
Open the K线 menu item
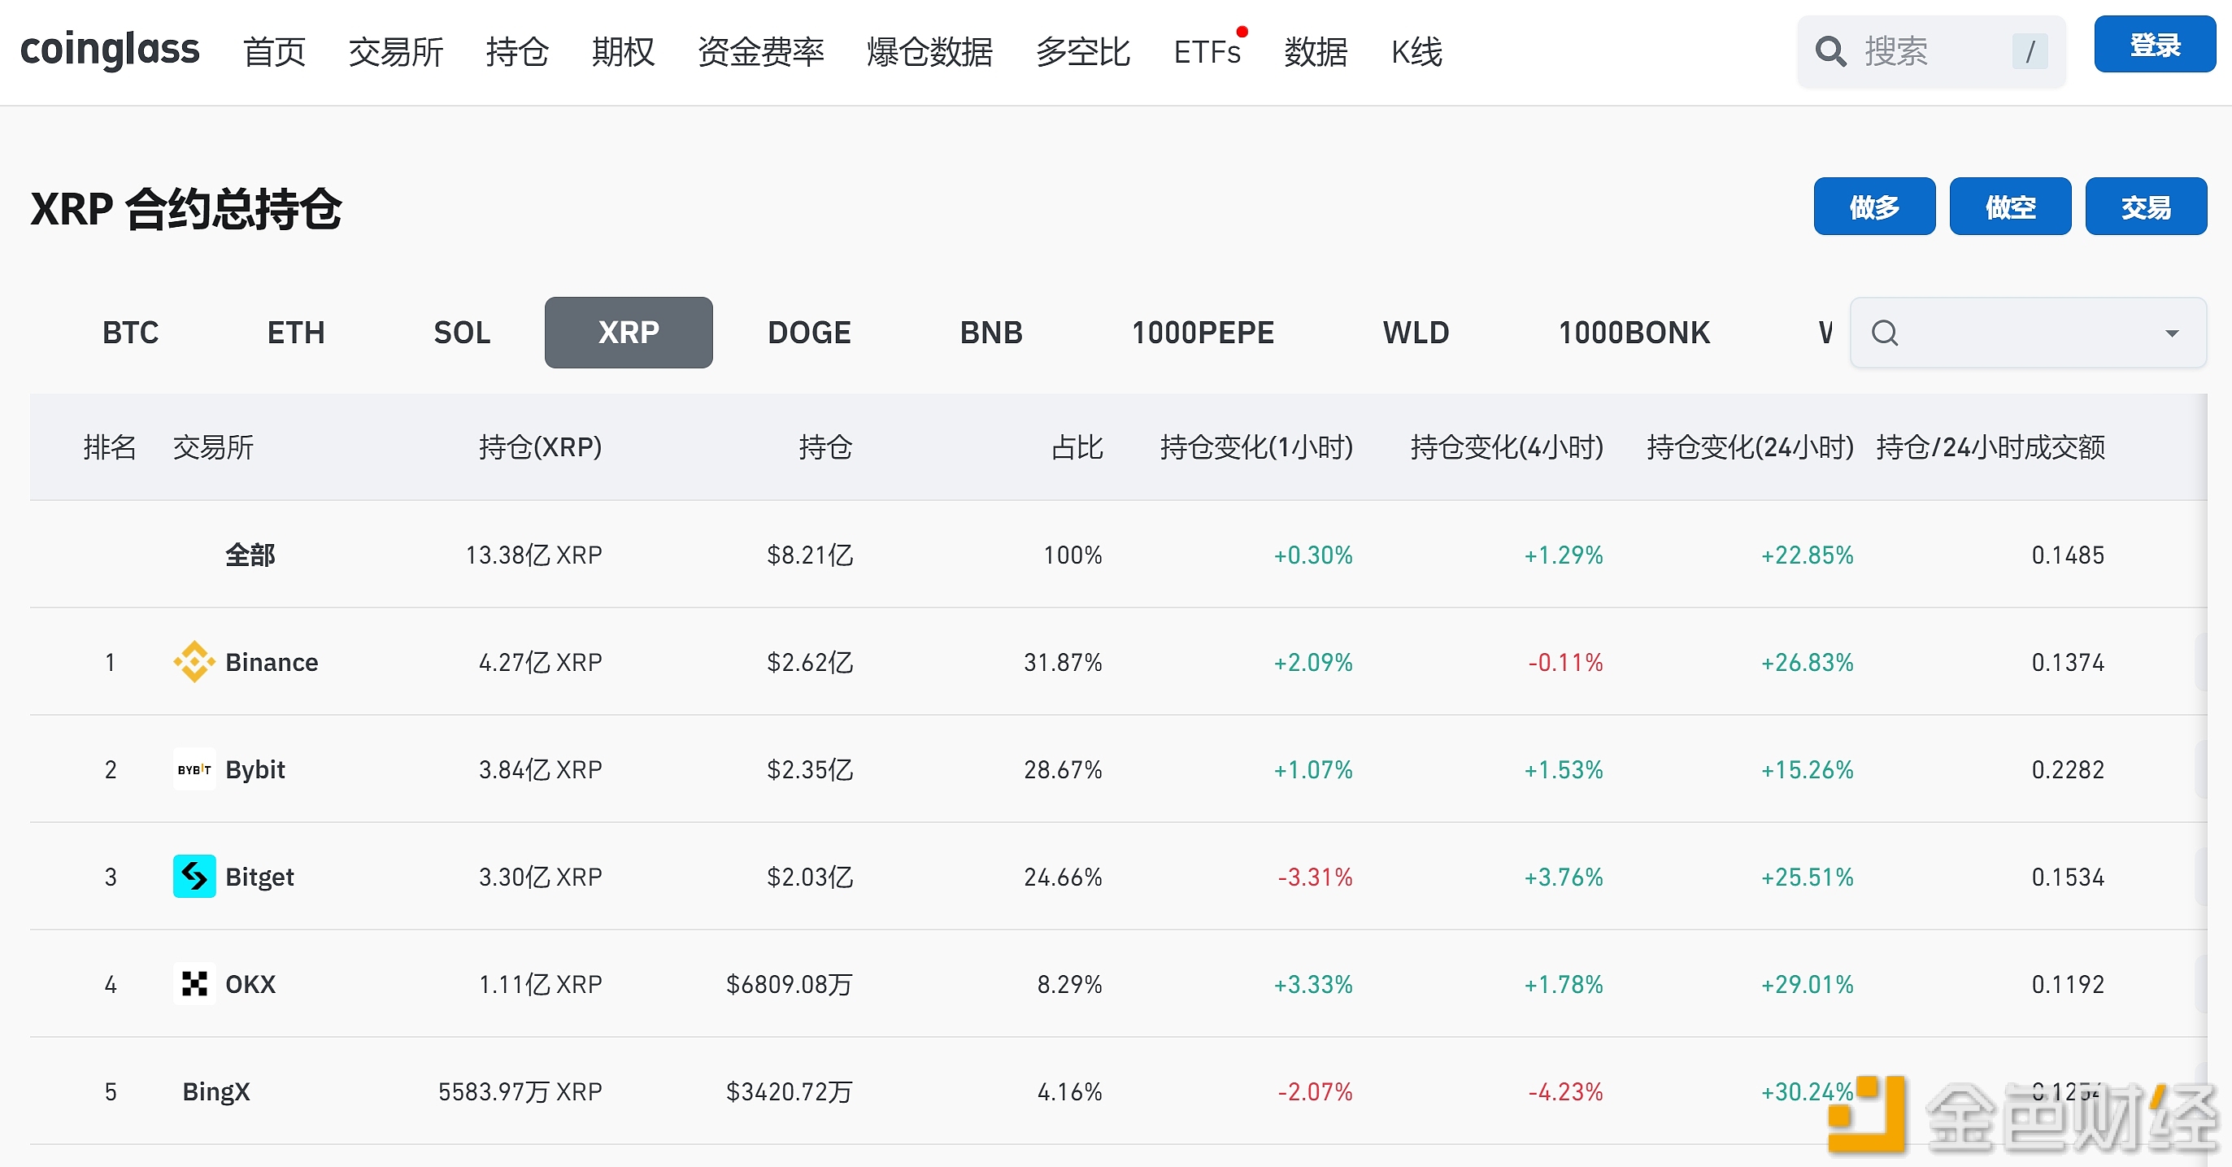[x=1416, y=51]
